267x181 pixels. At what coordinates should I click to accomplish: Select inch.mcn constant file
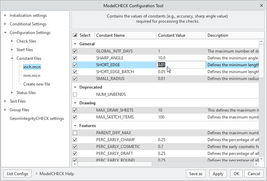(x=32, y=67)
